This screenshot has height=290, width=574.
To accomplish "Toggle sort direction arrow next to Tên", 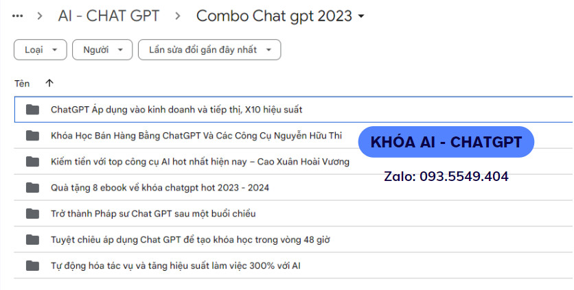I will (49, 83).
